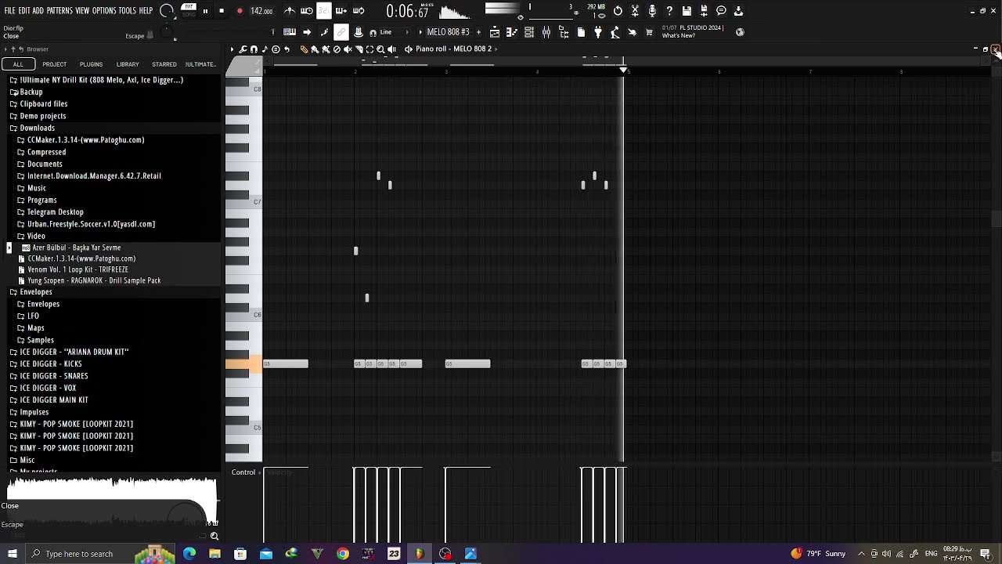This screenshot has width=1002, height=564.
Task: Toggle the wait for input recording button
Action: (307, 11)
